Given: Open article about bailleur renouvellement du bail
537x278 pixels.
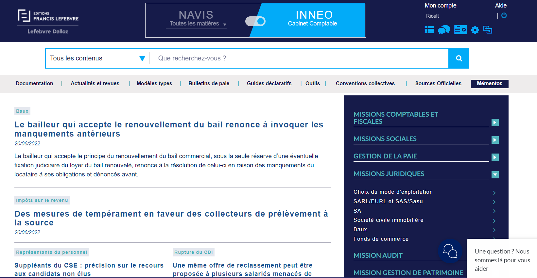Looking at the screenshot, I should tap(169, 129).
